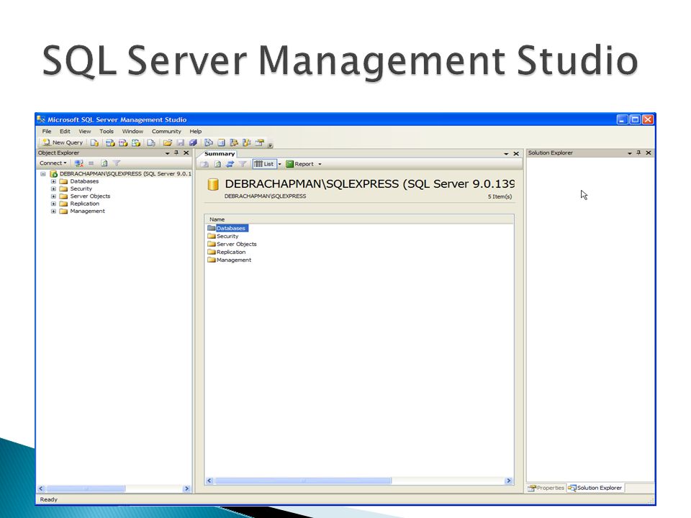Open the Summary active files dropdown arrow
This screenshot has width=691, height=518.
tap(506, 154)
